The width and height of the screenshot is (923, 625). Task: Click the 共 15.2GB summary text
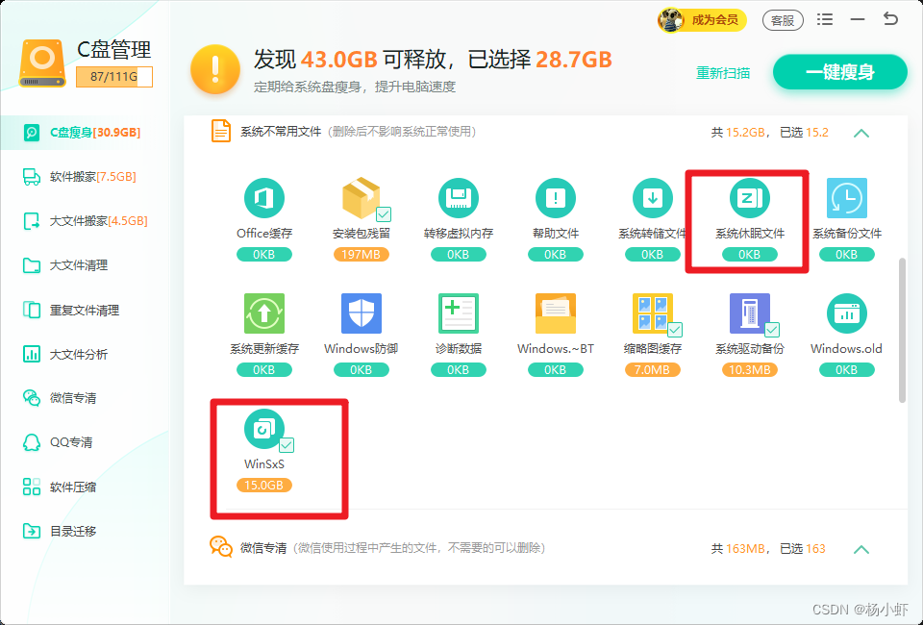738,133
